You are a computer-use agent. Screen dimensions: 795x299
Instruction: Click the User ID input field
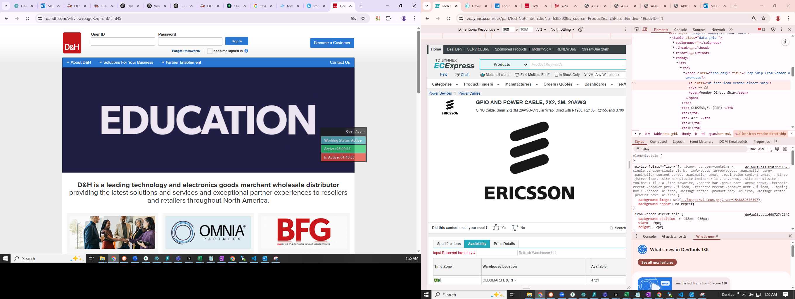(123, 42)
